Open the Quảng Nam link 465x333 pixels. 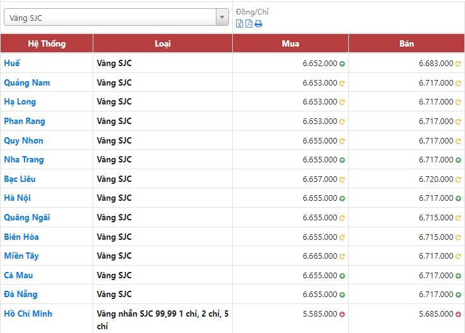[26, 82]
